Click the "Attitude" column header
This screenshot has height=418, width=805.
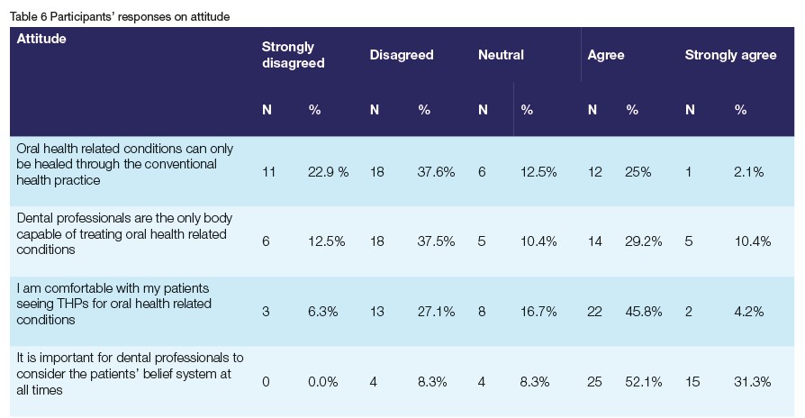[42, 40]
